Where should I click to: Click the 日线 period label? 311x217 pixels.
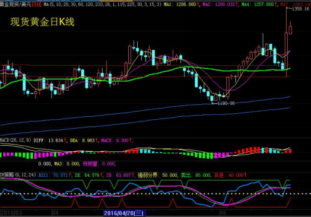[x=36, y=4]
